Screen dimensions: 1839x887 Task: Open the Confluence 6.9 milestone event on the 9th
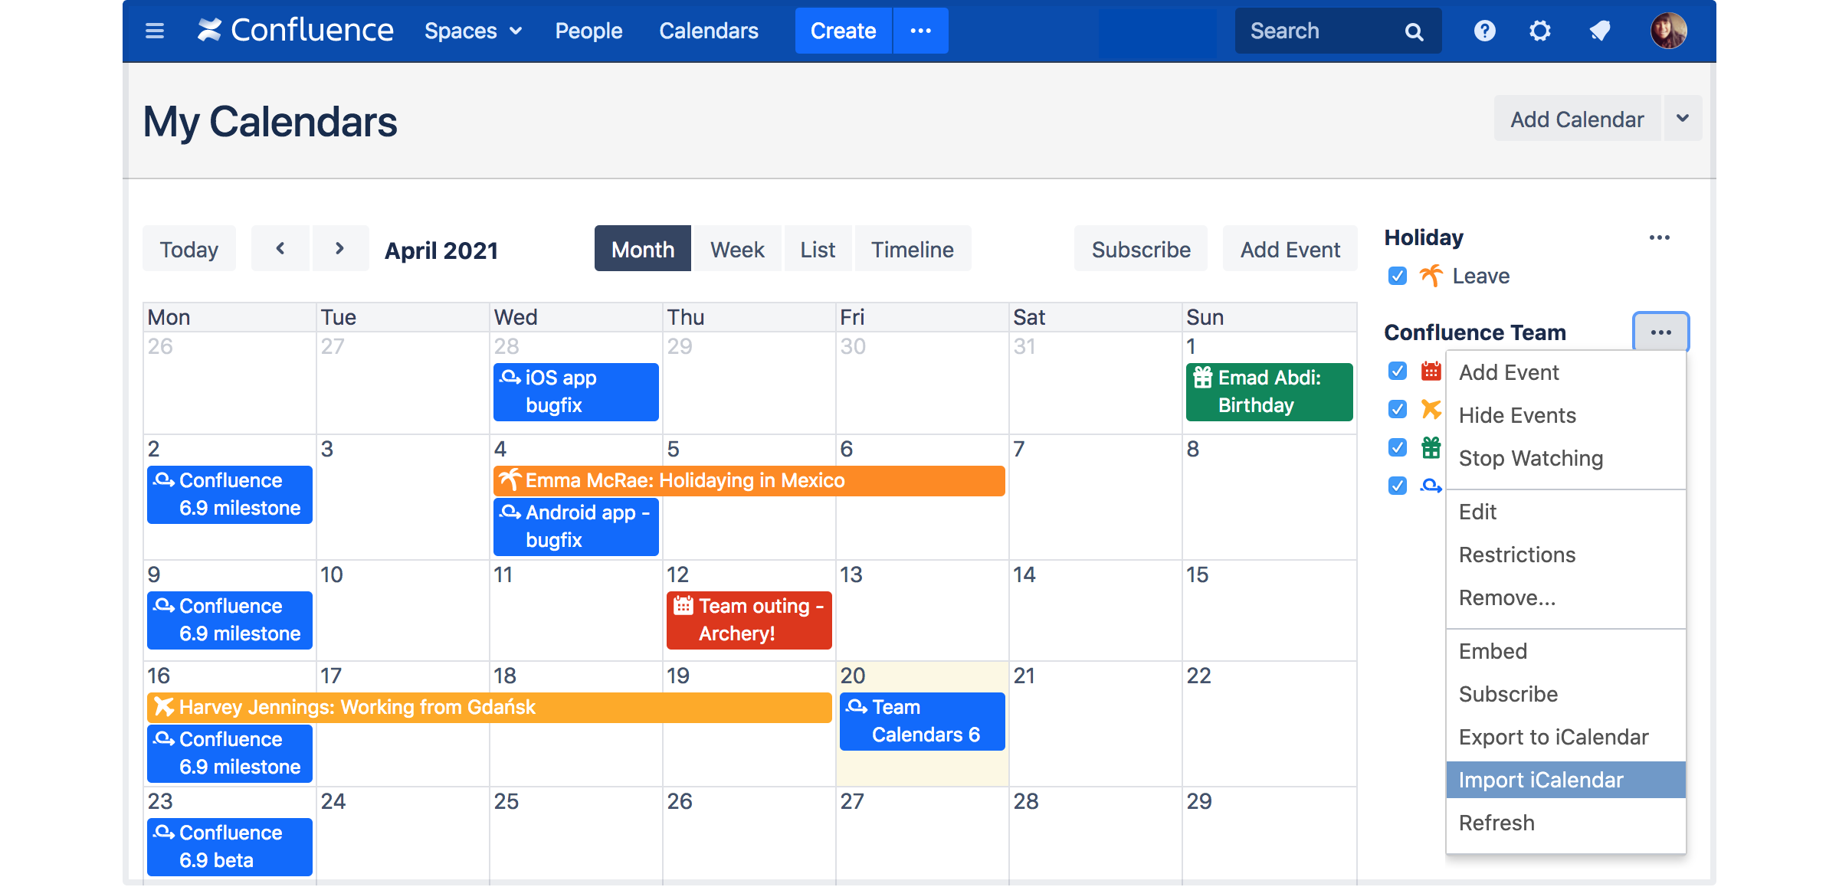coord(230,620)
